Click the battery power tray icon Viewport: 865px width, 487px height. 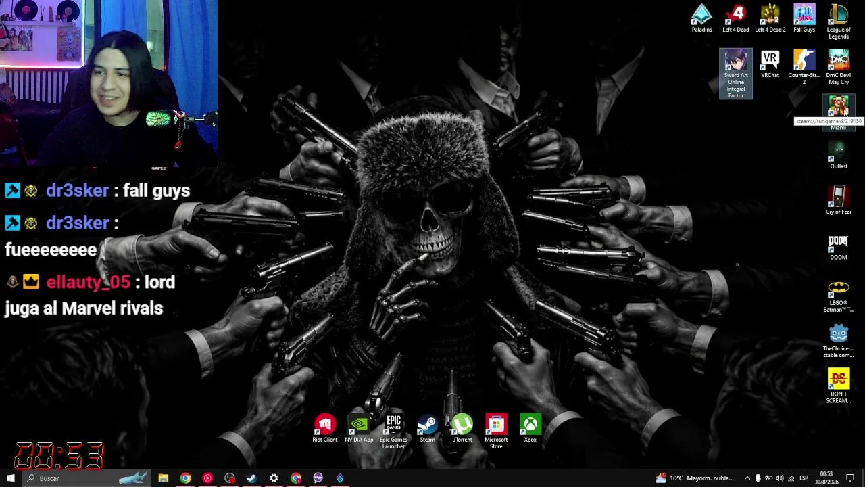(x=768, y=478)
